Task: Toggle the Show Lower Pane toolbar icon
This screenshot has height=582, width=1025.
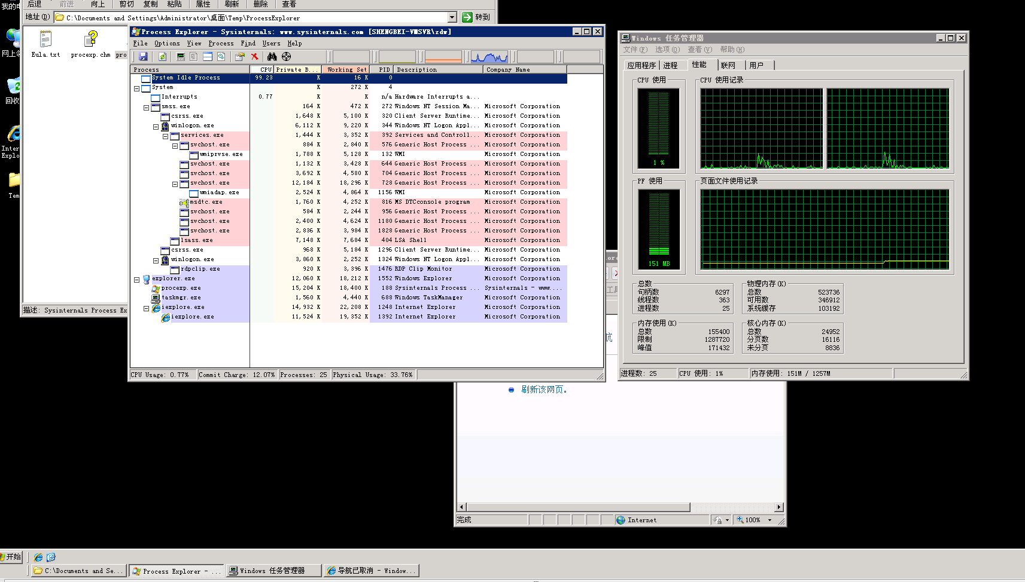Action: point(208,57)
